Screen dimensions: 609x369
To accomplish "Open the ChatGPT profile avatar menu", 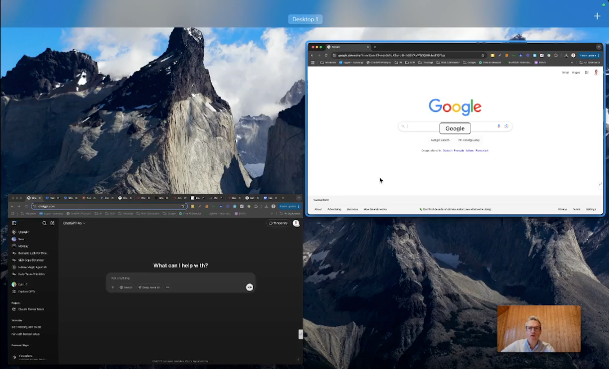I will [x=296, y=224].
